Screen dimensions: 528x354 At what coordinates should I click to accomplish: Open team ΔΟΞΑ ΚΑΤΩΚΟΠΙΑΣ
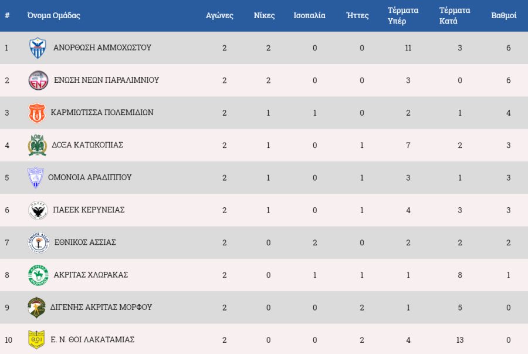click(x=87, y=145)
